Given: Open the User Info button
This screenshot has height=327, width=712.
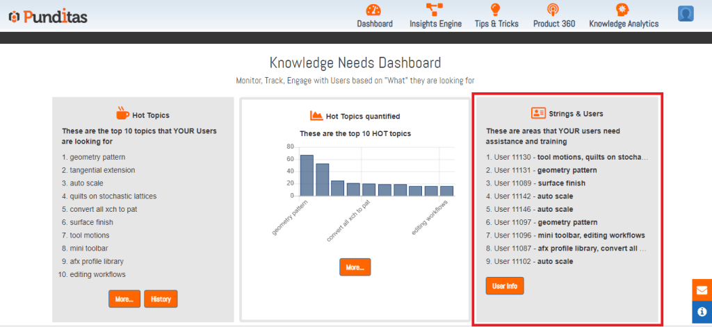Looking at the screenshot, I should 505,285.
